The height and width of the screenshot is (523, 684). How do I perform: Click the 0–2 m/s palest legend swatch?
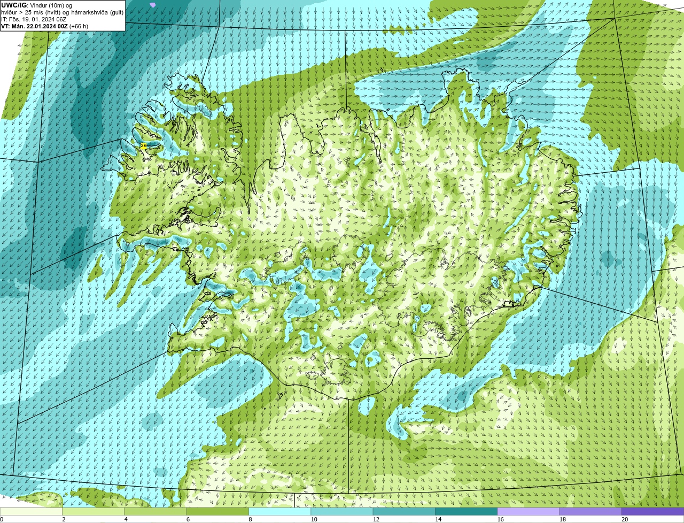pyautogui.click(x=31, y=511)
